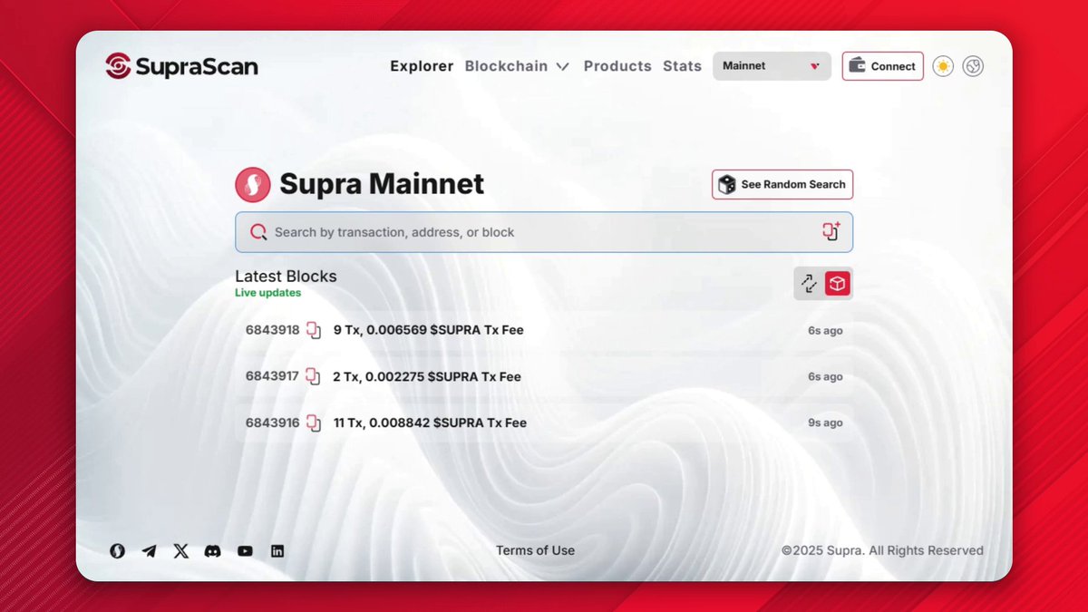
Task: Expand the Blockchain menu
Action: [517, 66]
